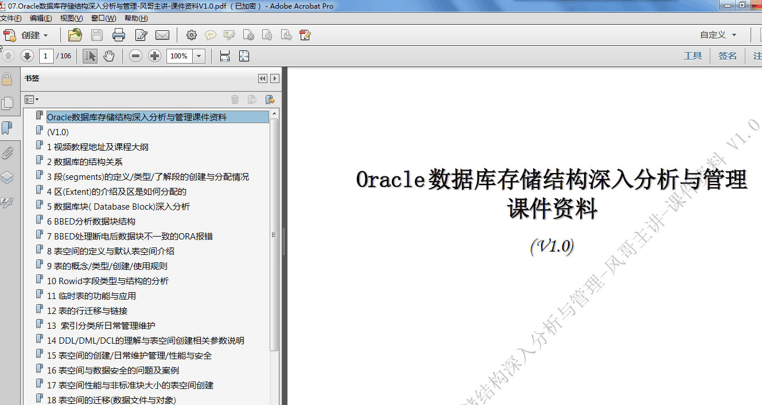Click the Save floppy disk icon
This screenshot has height=405, width=762.
(97, 35)
